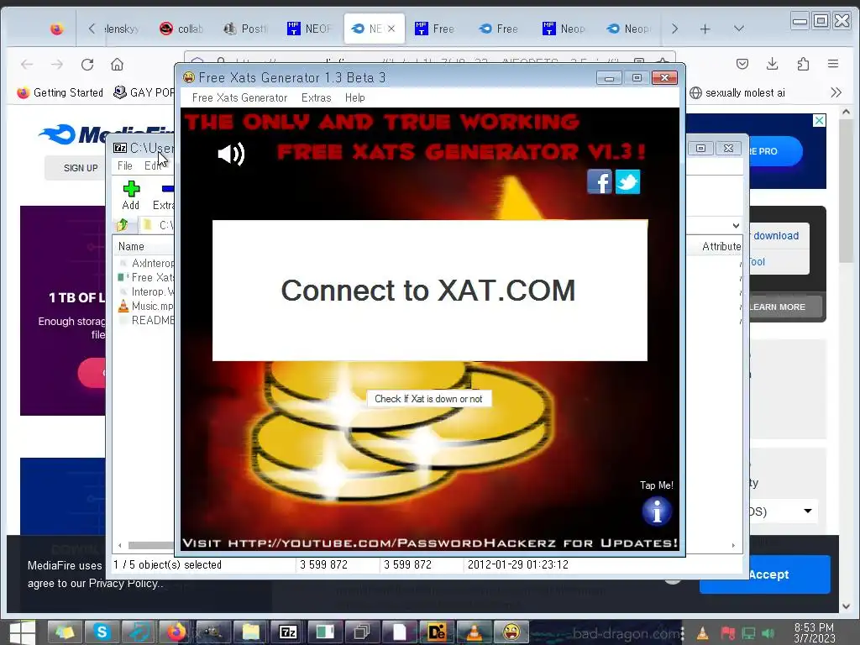Open File Explorer folder taskbar icon
The height and width of the screenshot is (645, 860).
pos(250,632)
